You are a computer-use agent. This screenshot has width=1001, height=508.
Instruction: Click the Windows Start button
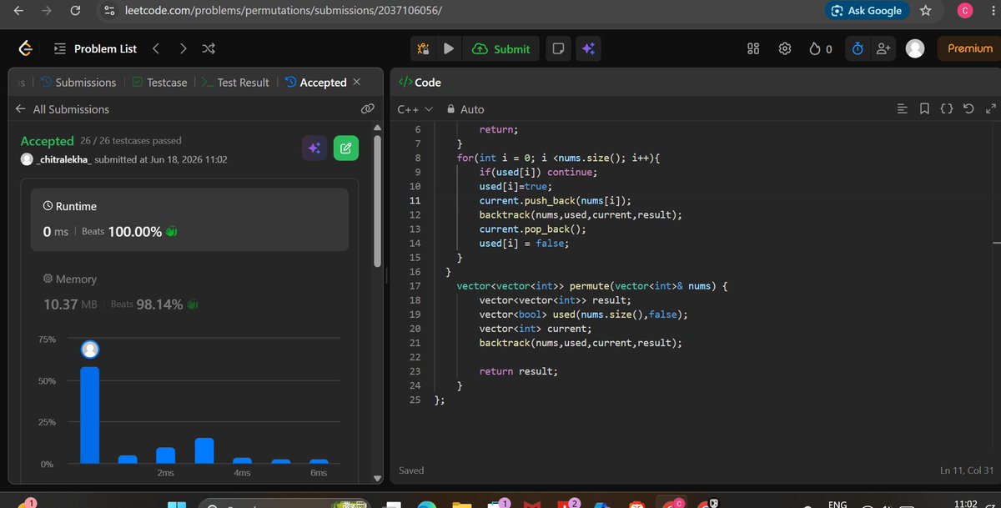(x=178, y=504)
